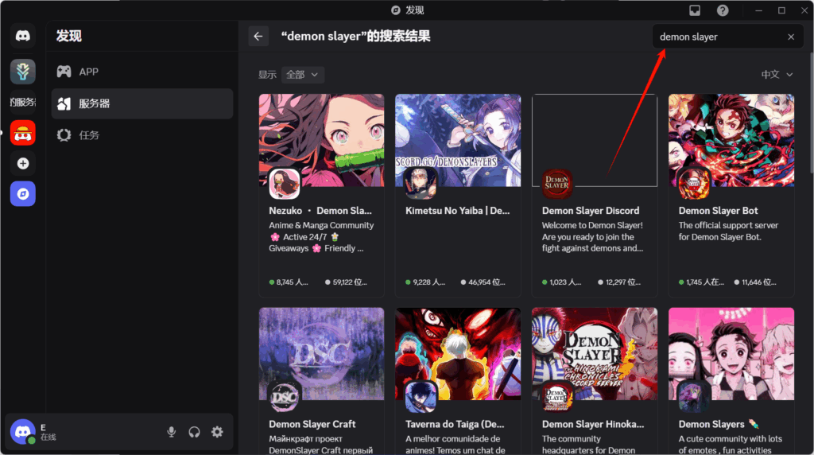Open the Demon Slayer Bot title
814x455 pixels.
click(x=719, y=211)
